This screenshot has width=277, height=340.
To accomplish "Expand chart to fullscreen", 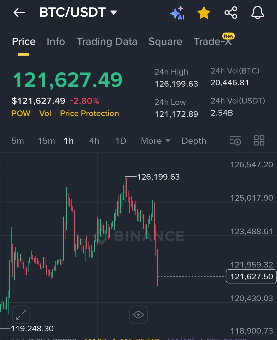I will pos(21,315).
